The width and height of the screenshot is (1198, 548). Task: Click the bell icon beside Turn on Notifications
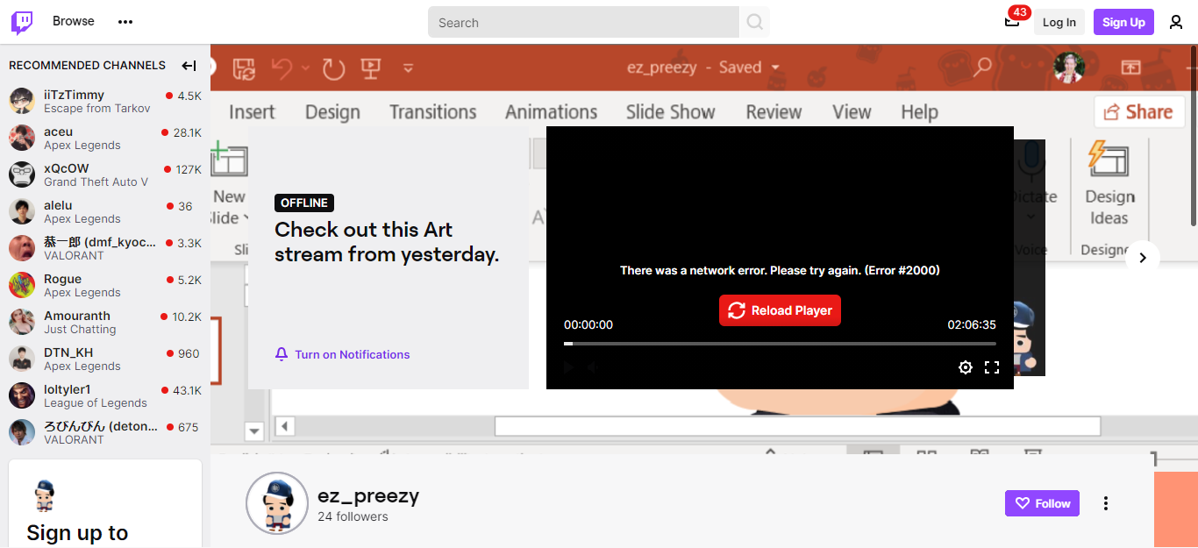click(x=282, y=354)
